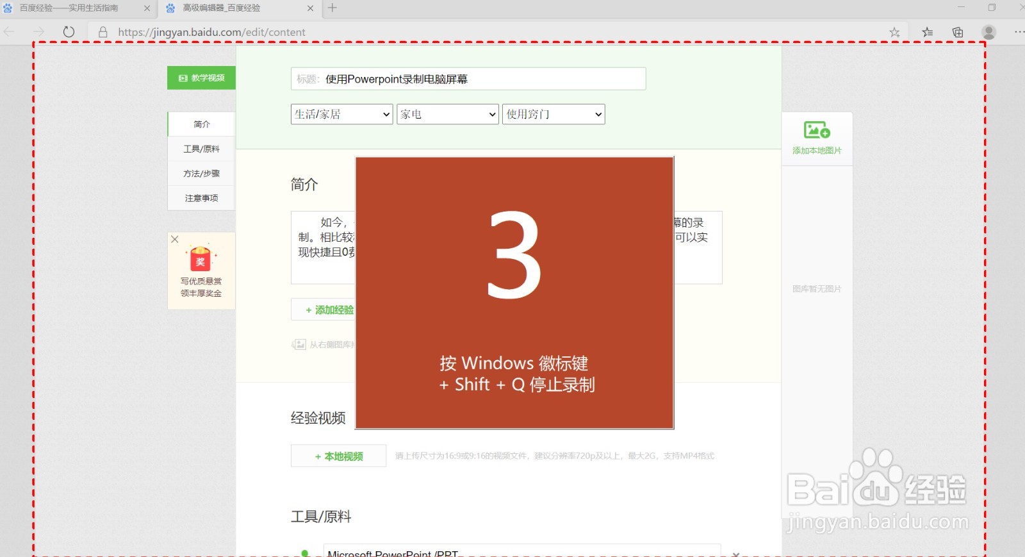Jump to 工具/原料 section in sidebar
1025x557 pixels.
click(x=201, y=149)
